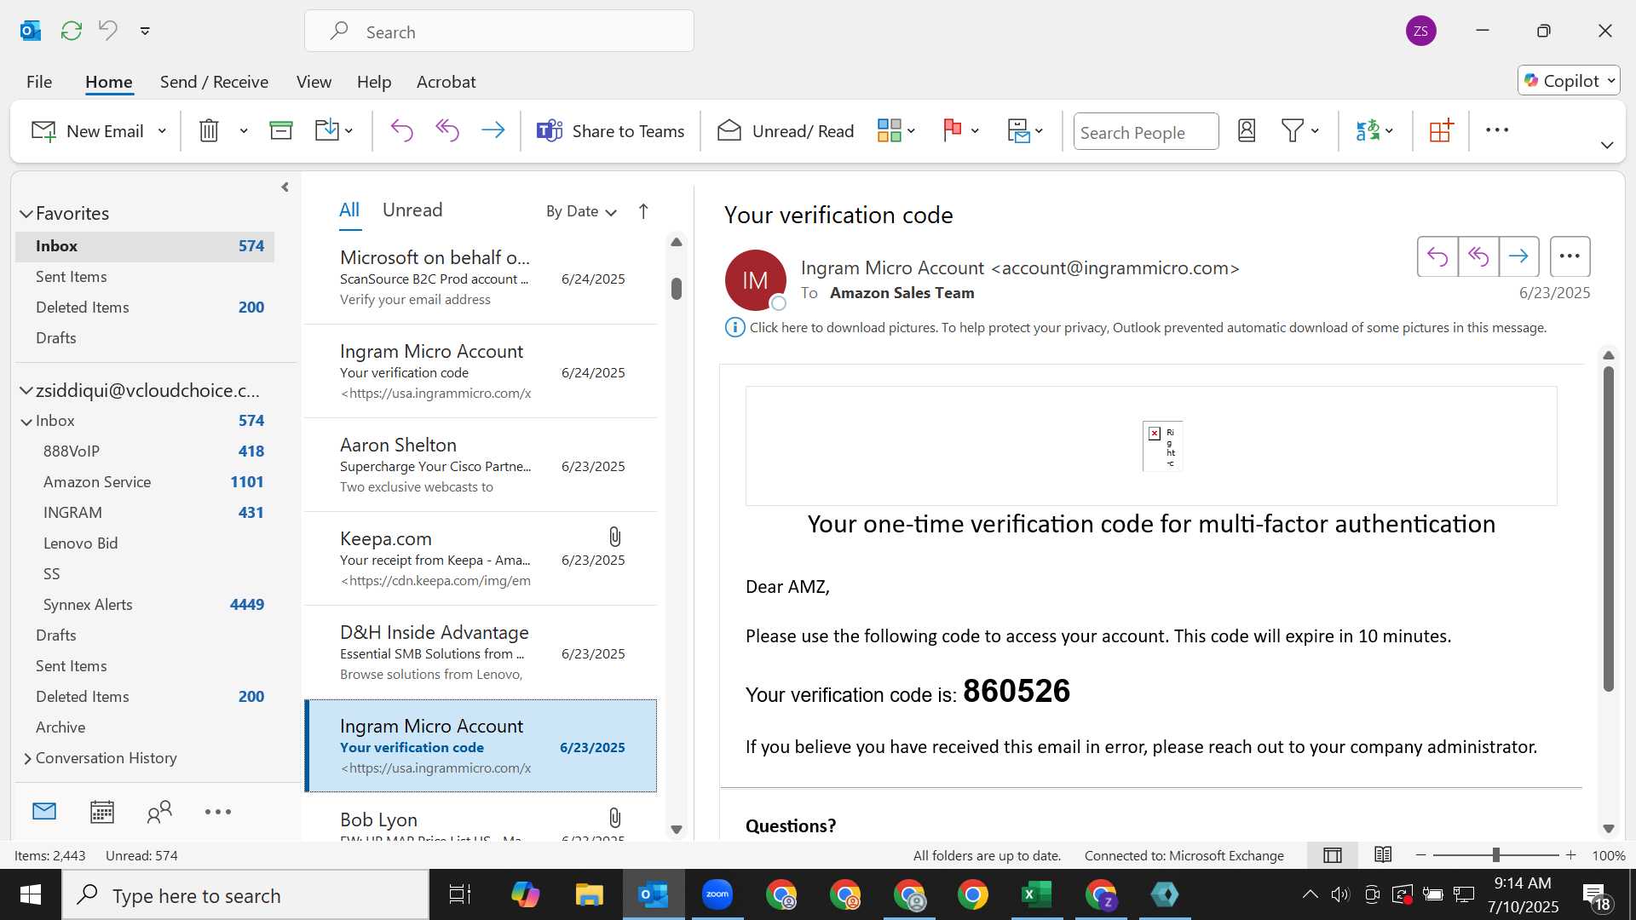Click the Send/Receive sync icon in title bar
This screenshot has width=1636, height=920.
[72, 31]
